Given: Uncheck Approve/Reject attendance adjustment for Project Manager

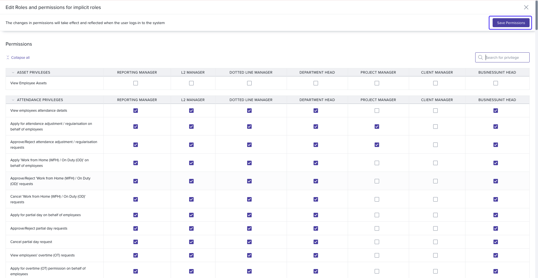Looking at the screenshot, I should tap(377, 145).
